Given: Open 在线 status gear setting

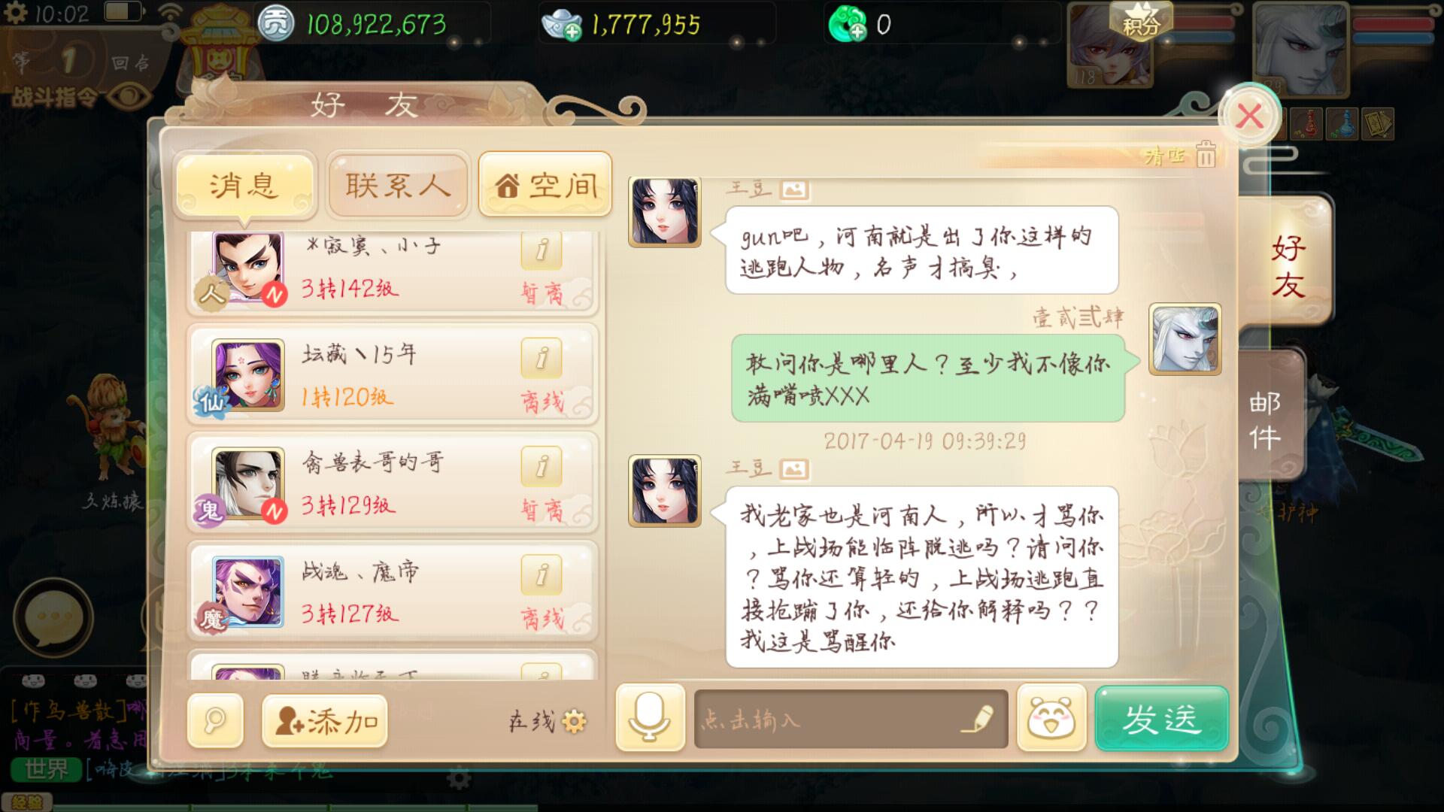Looking at the screenshot, I should [574, 722].
